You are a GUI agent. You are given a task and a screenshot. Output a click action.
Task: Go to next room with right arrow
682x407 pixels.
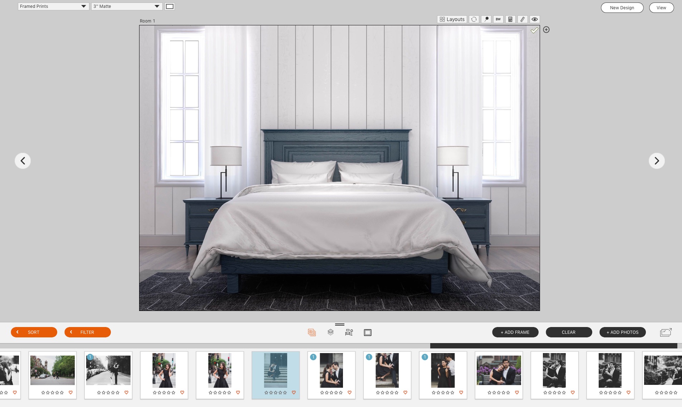click(x=657, y=161)
